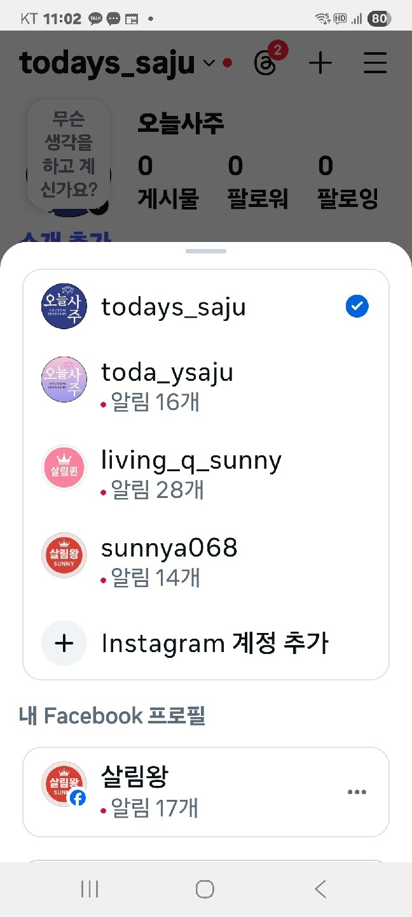Screen dimensions: 412x917
Task: Open the 살림왕 profile three-dot options
Action: tap(357, 792)
